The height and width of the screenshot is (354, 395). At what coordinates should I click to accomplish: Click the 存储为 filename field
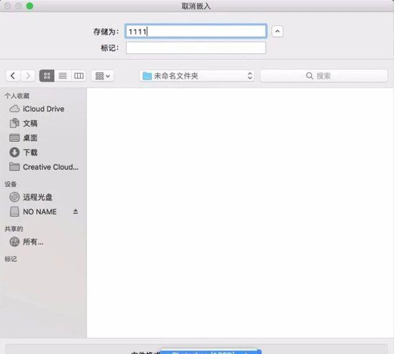[196, 31]
